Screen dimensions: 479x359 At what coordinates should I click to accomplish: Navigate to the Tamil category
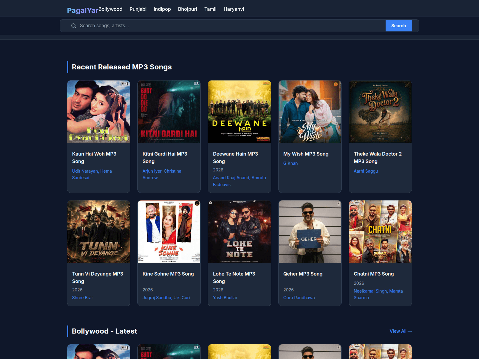(210, 9)
